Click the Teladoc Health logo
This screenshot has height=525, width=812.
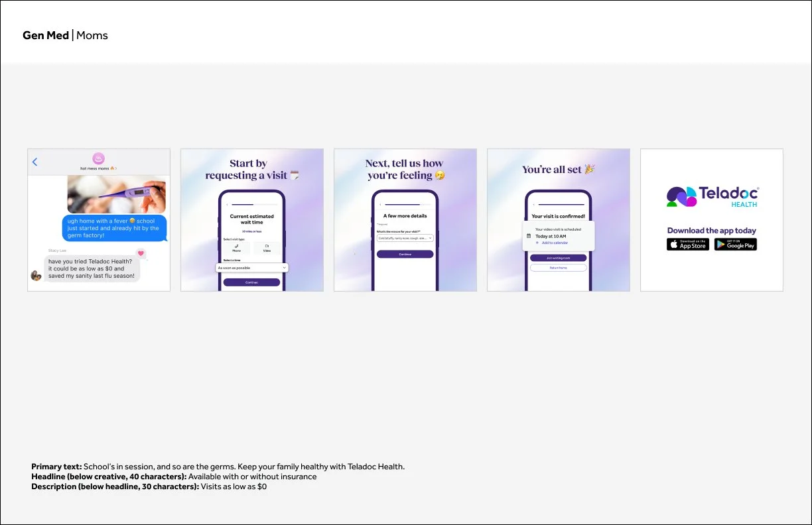click(x=712, y=196)
